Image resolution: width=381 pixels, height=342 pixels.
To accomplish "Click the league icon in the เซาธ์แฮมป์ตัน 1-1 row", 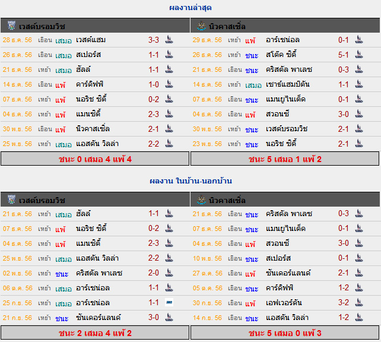I will pos(359,84).
